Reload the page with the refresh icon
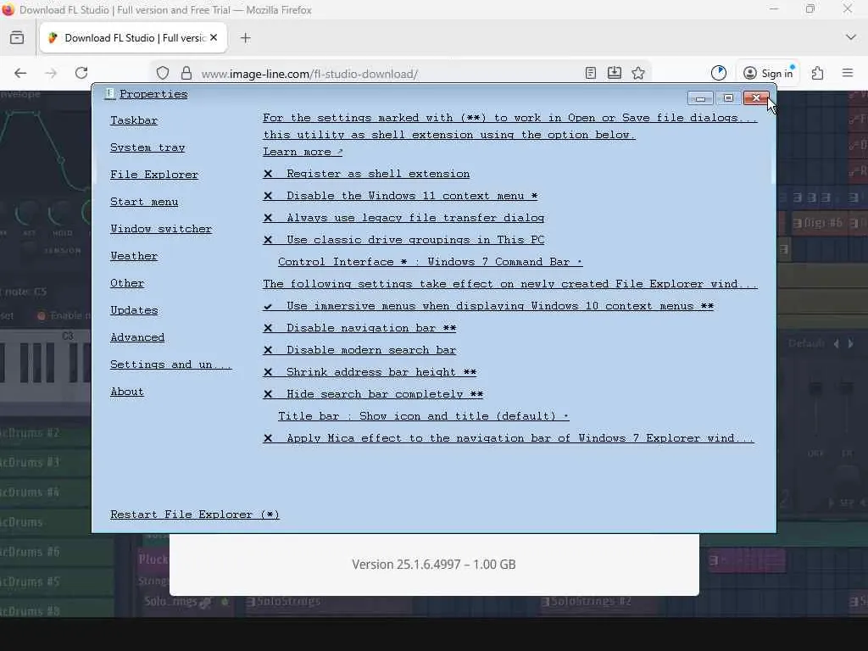This screenshot has width=868, height=651. tap(81, 73)
